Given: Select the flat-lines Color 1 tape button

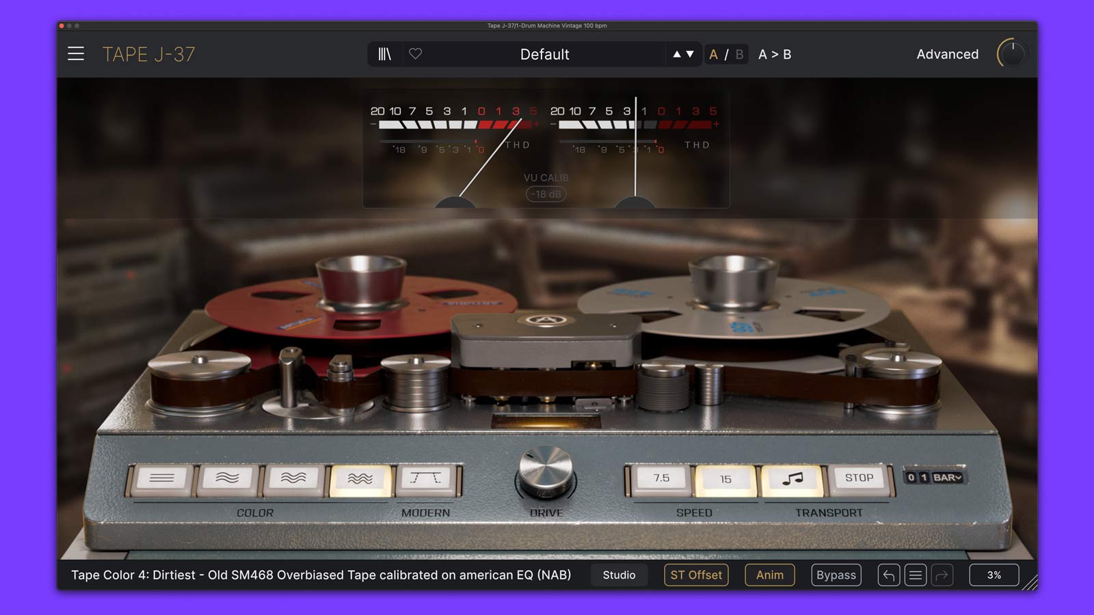Looking at the screenshot, I should (161, 478).
